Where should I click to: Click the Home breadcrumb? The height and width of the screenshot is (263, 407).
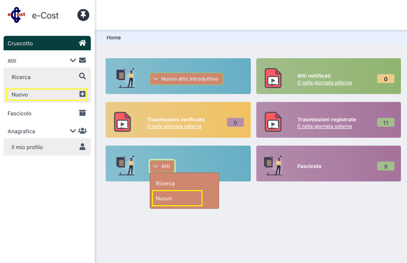(x=113, y=37)
